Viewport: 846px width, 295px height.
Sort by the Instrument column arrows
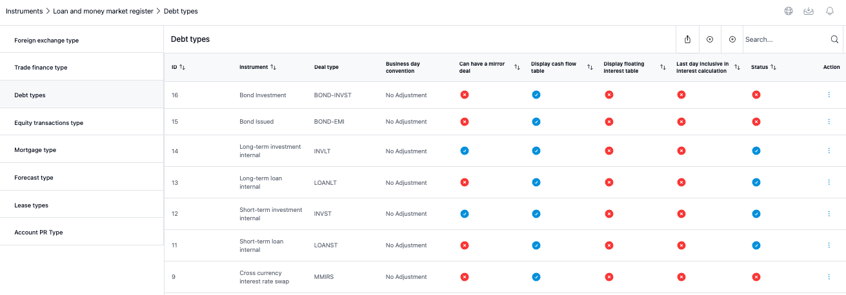coord(273,67)
